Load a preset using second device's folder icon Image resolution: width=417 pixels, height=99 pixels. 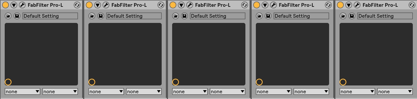click(92, 16)
